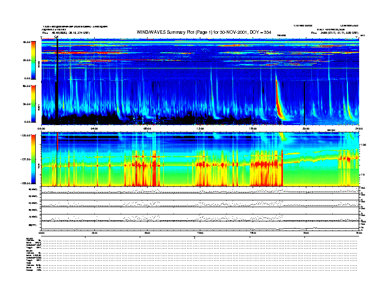Viewport: 387px width, 299px height.
Task: Select the -120.00 label on TNR color scale
Action: 25,135
